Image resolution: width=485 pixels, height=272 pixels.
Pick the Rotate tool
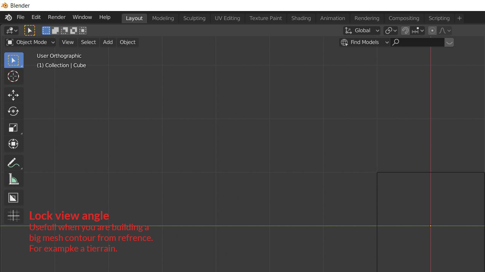[x=14, y=111]
